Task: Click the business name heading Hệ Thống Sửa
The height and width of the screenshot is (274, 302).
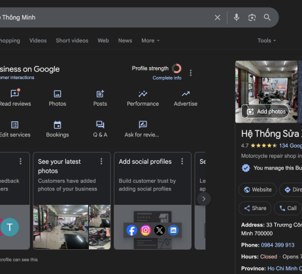Action: point(271,134)
